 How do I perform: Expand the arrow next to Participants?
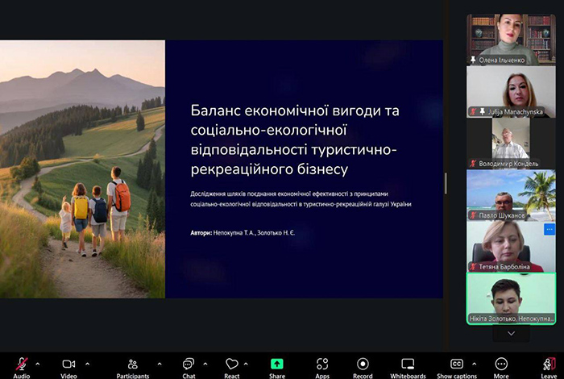160,364
